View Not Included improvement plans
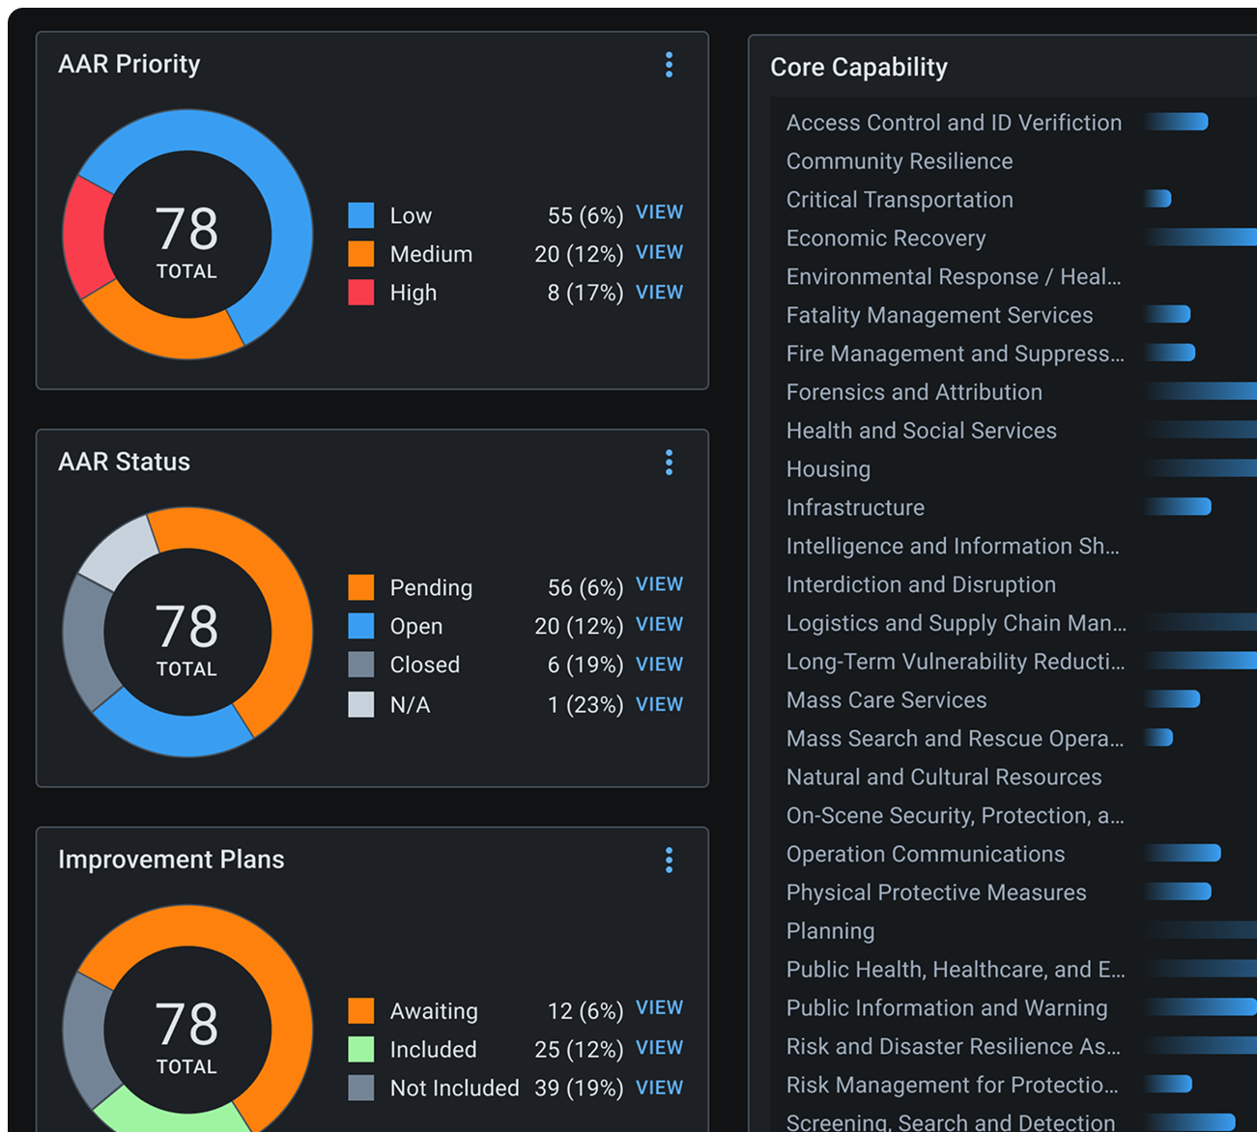This screenshot has height=1132, width=1257. (659, 1088)
